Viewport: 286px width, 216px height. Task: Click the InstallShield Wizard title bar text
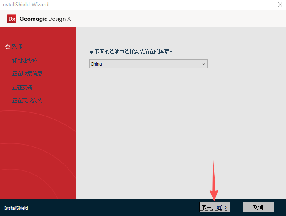click(25, 5)
